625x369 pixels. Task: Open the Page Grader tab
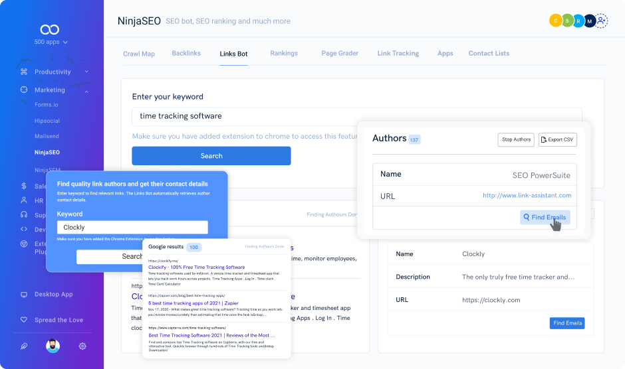point(340,53)
